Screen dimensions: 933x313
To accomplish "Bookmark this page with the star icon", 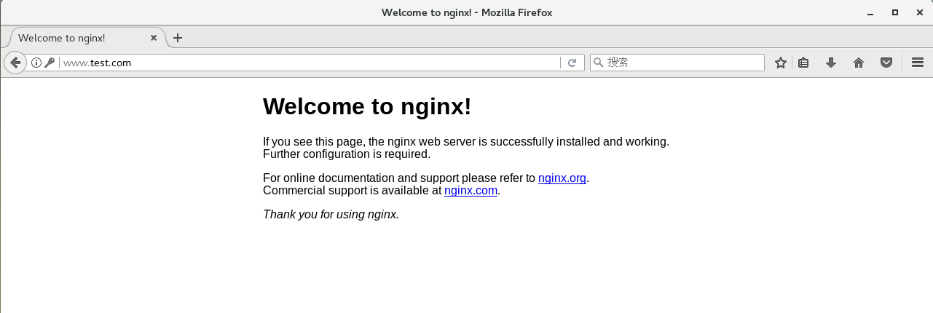I will coord(781,63).
